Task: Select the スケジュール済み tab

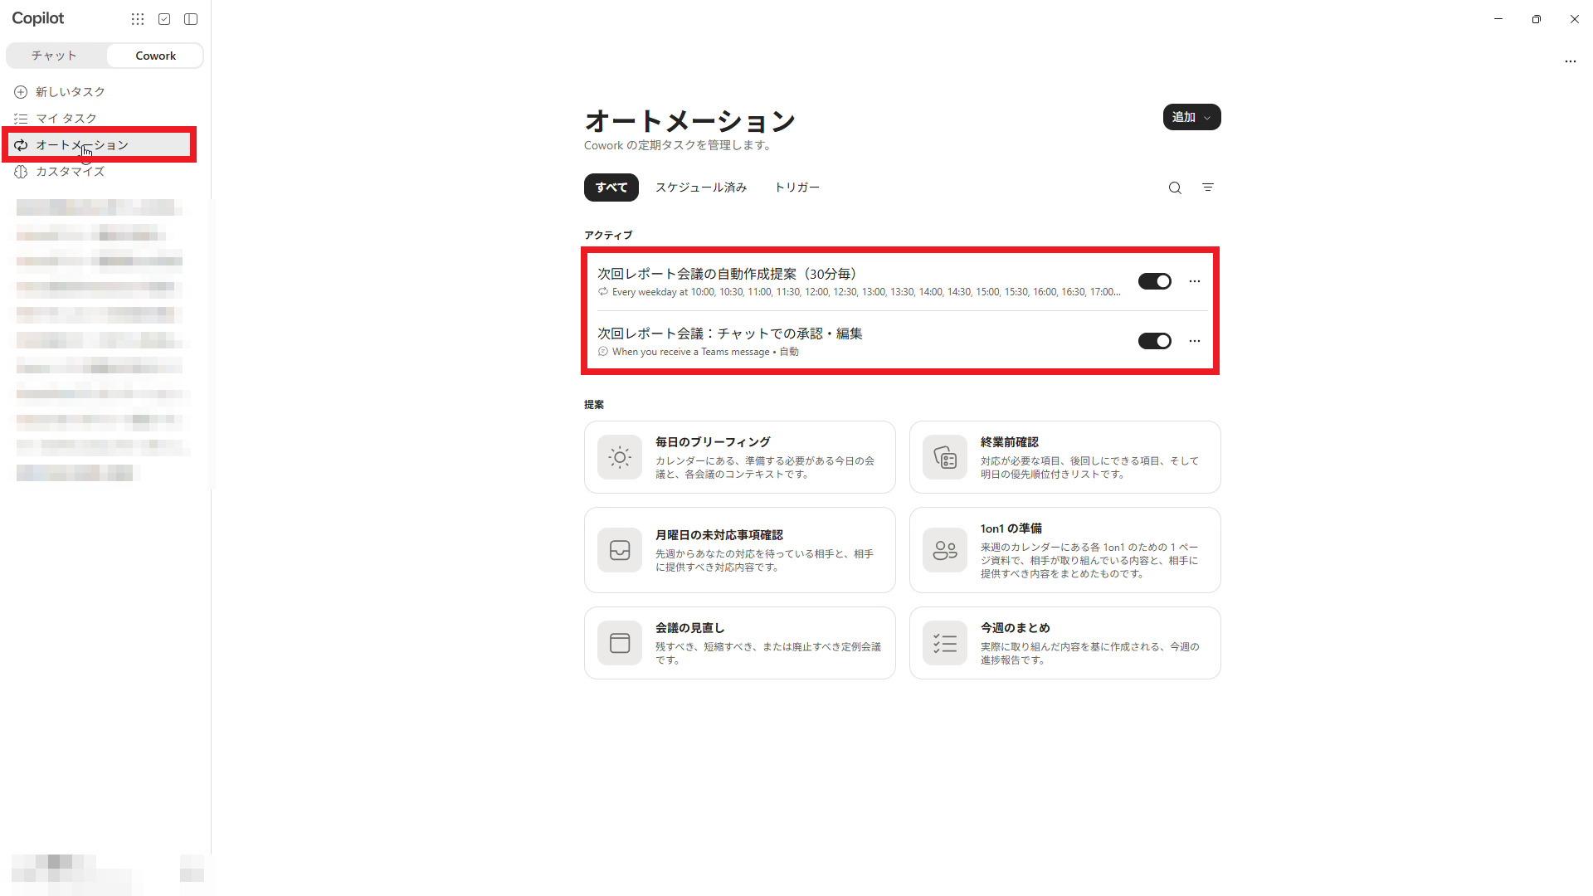Action: 701,187
